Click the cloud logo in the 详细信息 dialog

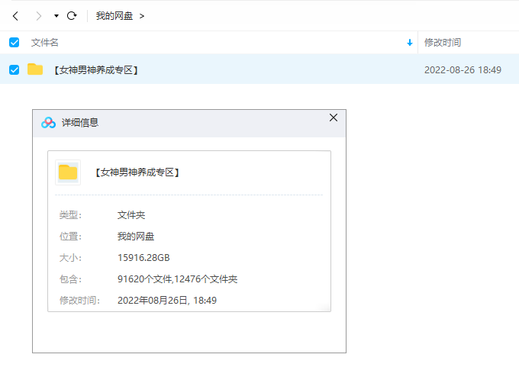tap(49, 122)
